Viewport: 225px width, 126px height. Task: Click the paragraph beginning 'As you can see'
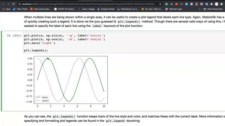(124, 119)
